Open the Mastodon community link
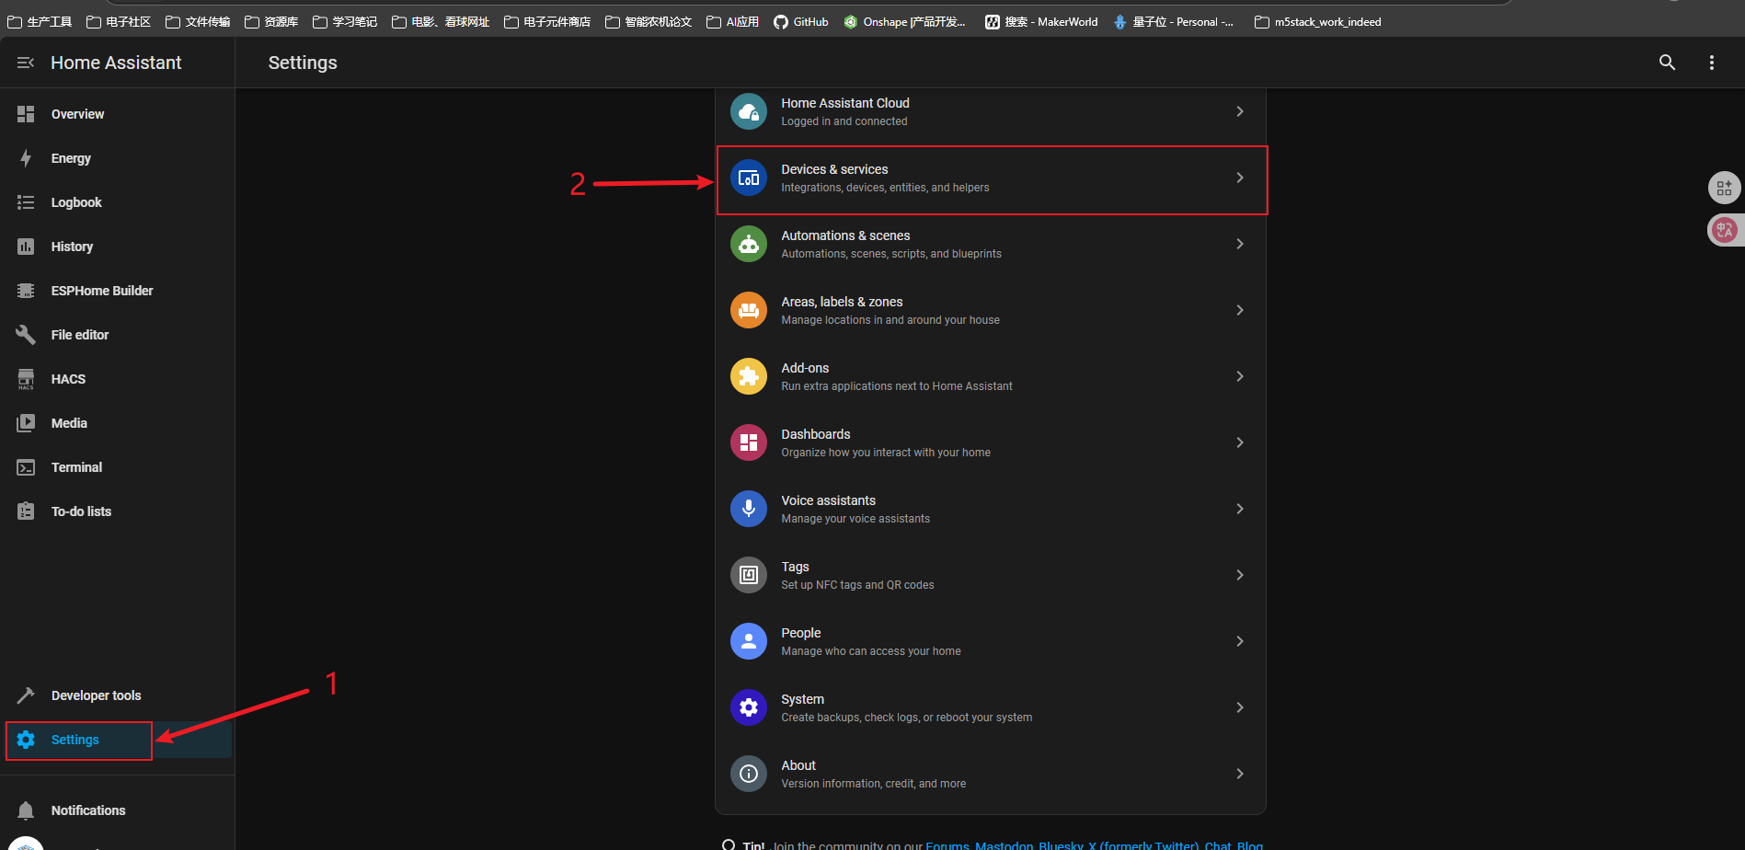The width and height of the screenshot is (1745, 850). coord(1004,844)
